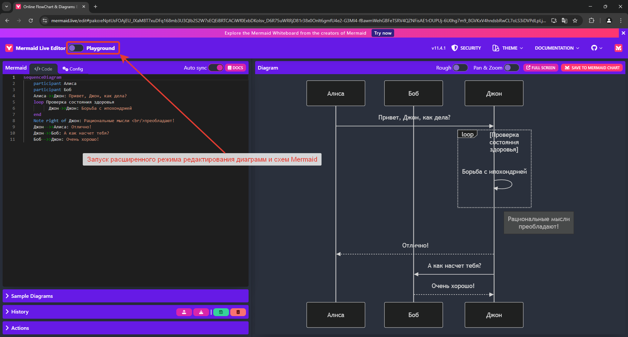Open the Theme dropdown
Screen dimensions: 628x337
coord(508,48)
